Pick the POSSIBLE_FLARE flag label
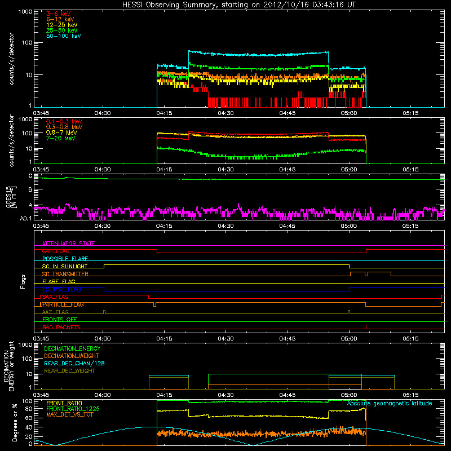 65,259
